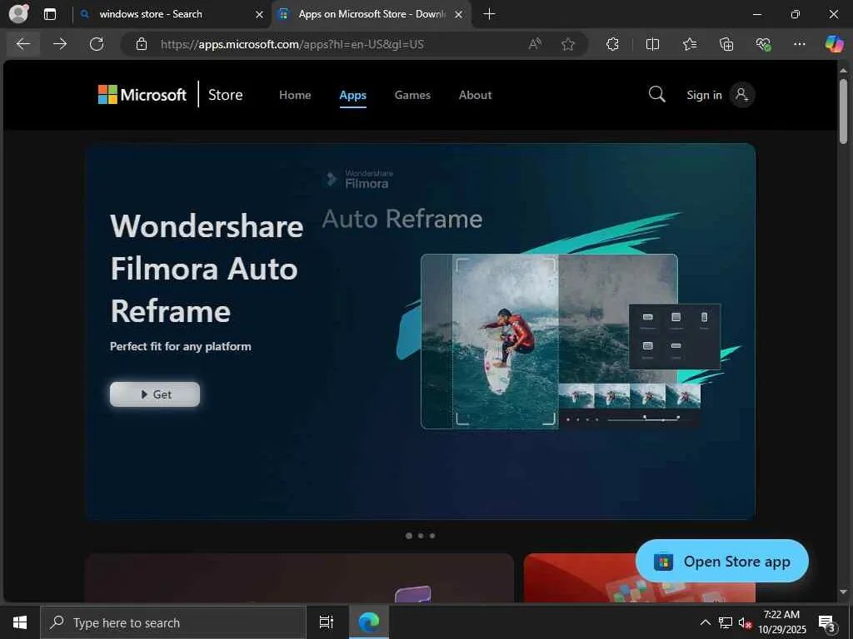Click the Open Store app button
The image size is (853, 639).
(x=722, y=561)
